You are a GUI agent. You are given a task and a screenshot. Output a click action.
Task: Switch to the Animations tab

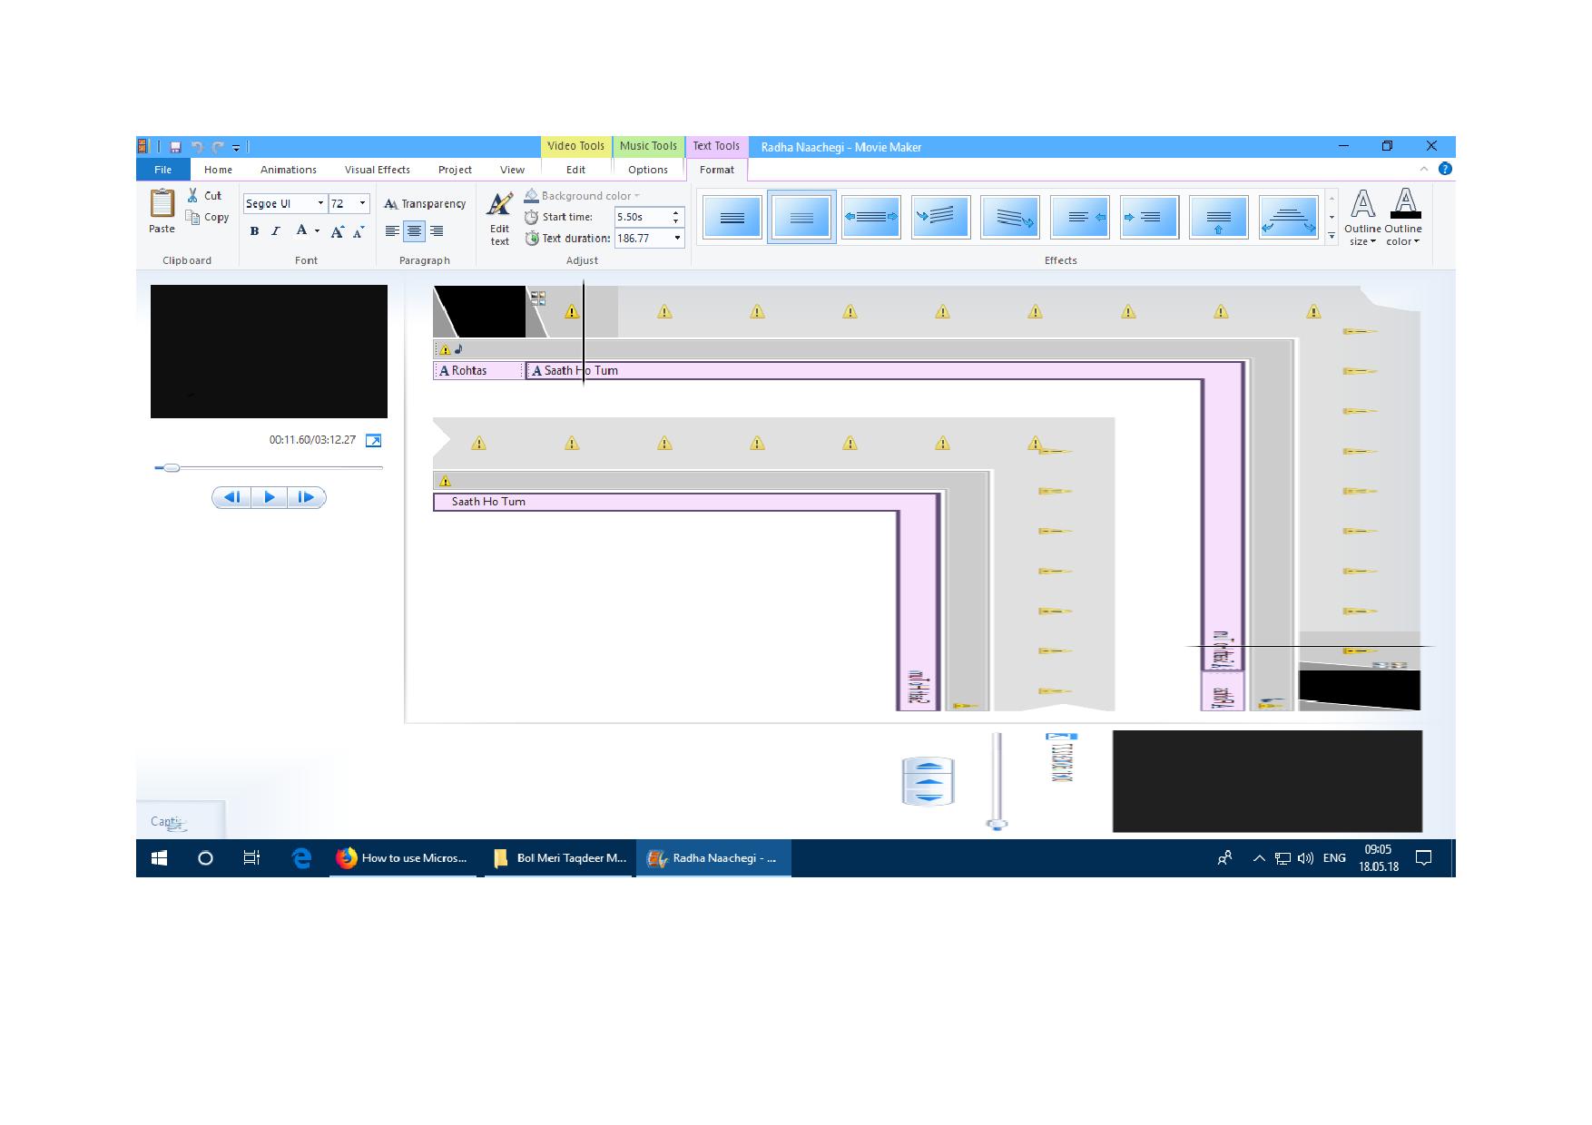pyautogui.click(x=289, y=170)
